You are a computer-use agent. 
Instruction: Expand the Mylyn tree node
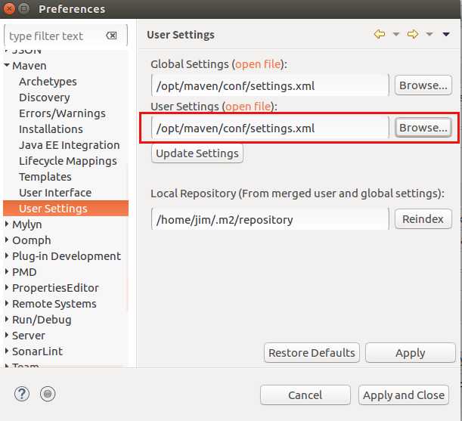coord(7,224)
